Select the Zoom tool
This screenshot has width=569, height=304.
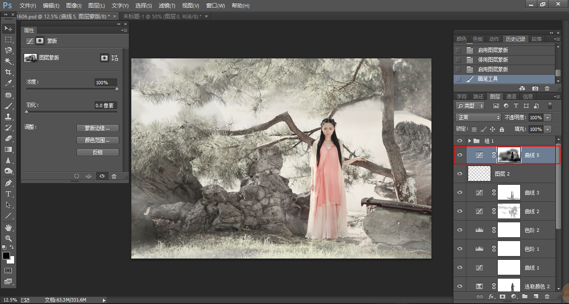8,239
